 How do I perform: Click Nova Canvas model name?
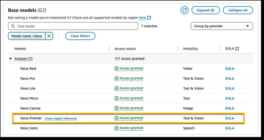30,108
